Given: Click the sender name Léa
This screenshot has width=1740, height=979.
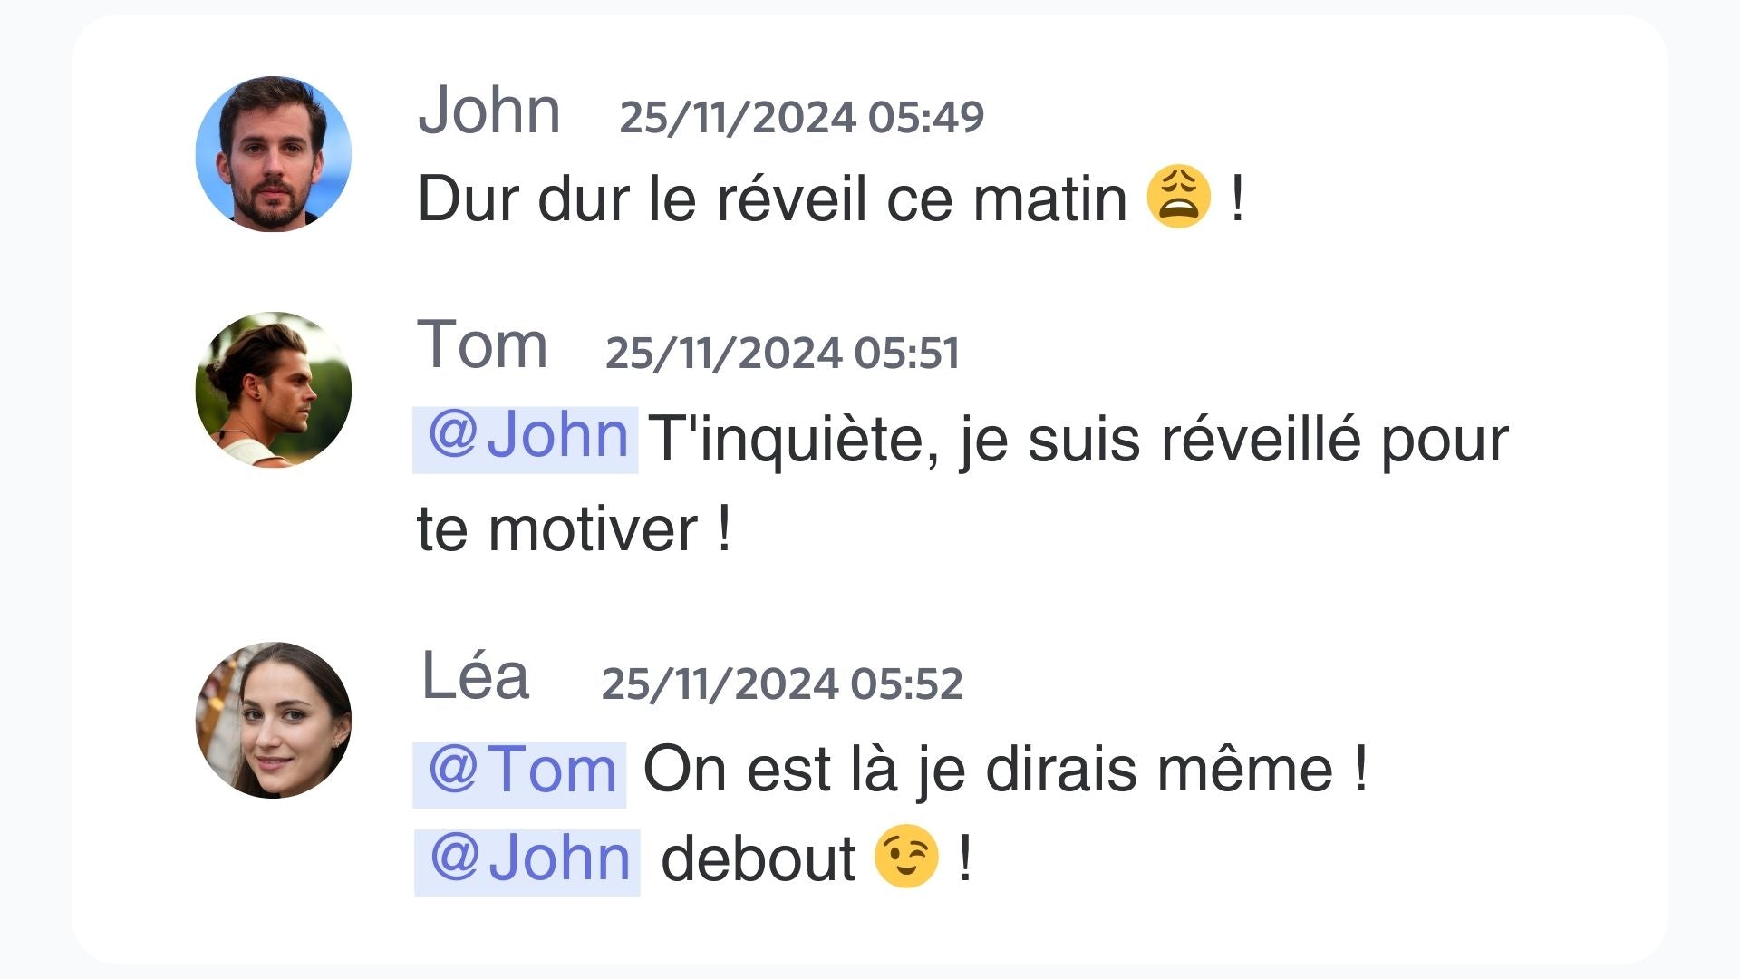Looking at the screenshot, I should pos(475,676).
